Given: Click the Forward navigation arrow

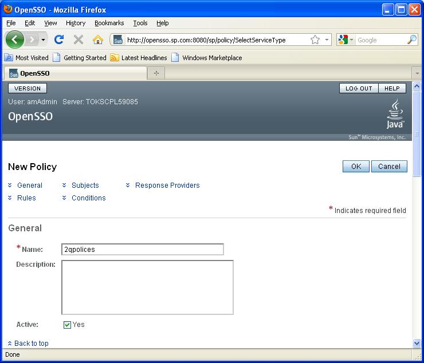Looking at the screenshot, I should (x=32, y=40).
